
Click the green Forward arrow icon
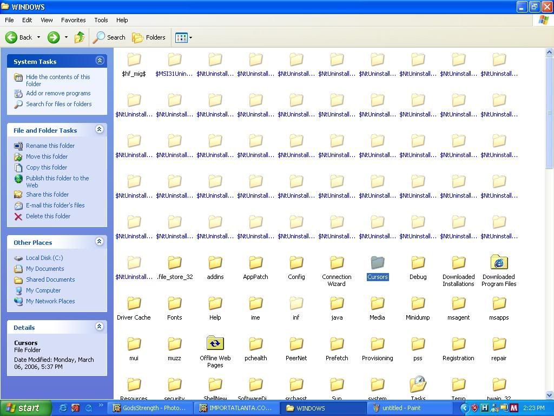click(53, 37)
